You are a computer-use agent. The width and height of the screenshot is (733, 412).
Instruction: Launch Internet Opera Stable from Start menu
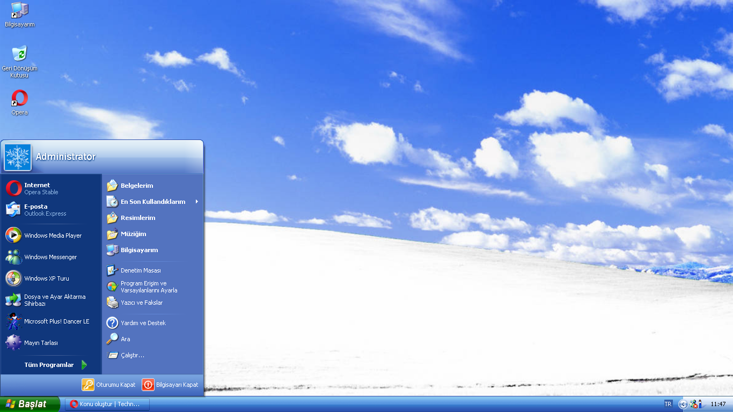[51, 188]
